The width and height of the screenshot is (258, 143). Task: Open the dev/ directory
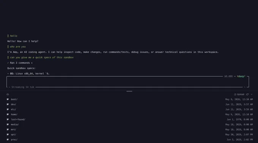(x=13, y=104)
